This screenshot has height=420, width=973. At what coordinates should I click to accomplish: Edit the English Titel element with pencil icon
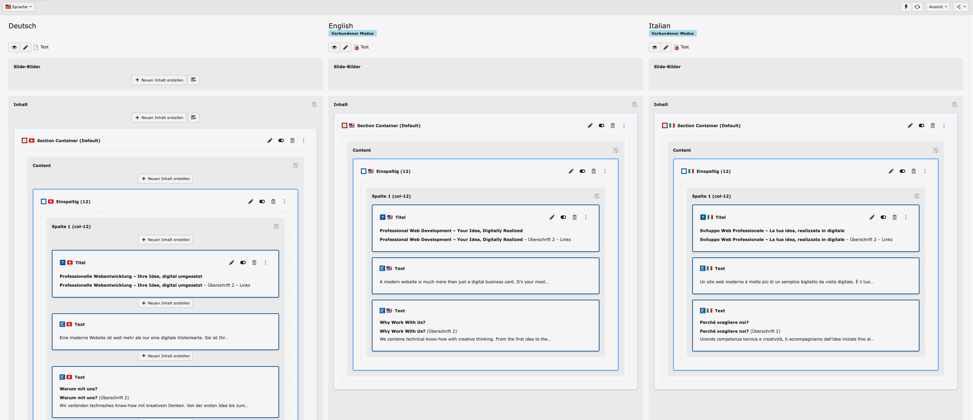[x=552, y=217]
